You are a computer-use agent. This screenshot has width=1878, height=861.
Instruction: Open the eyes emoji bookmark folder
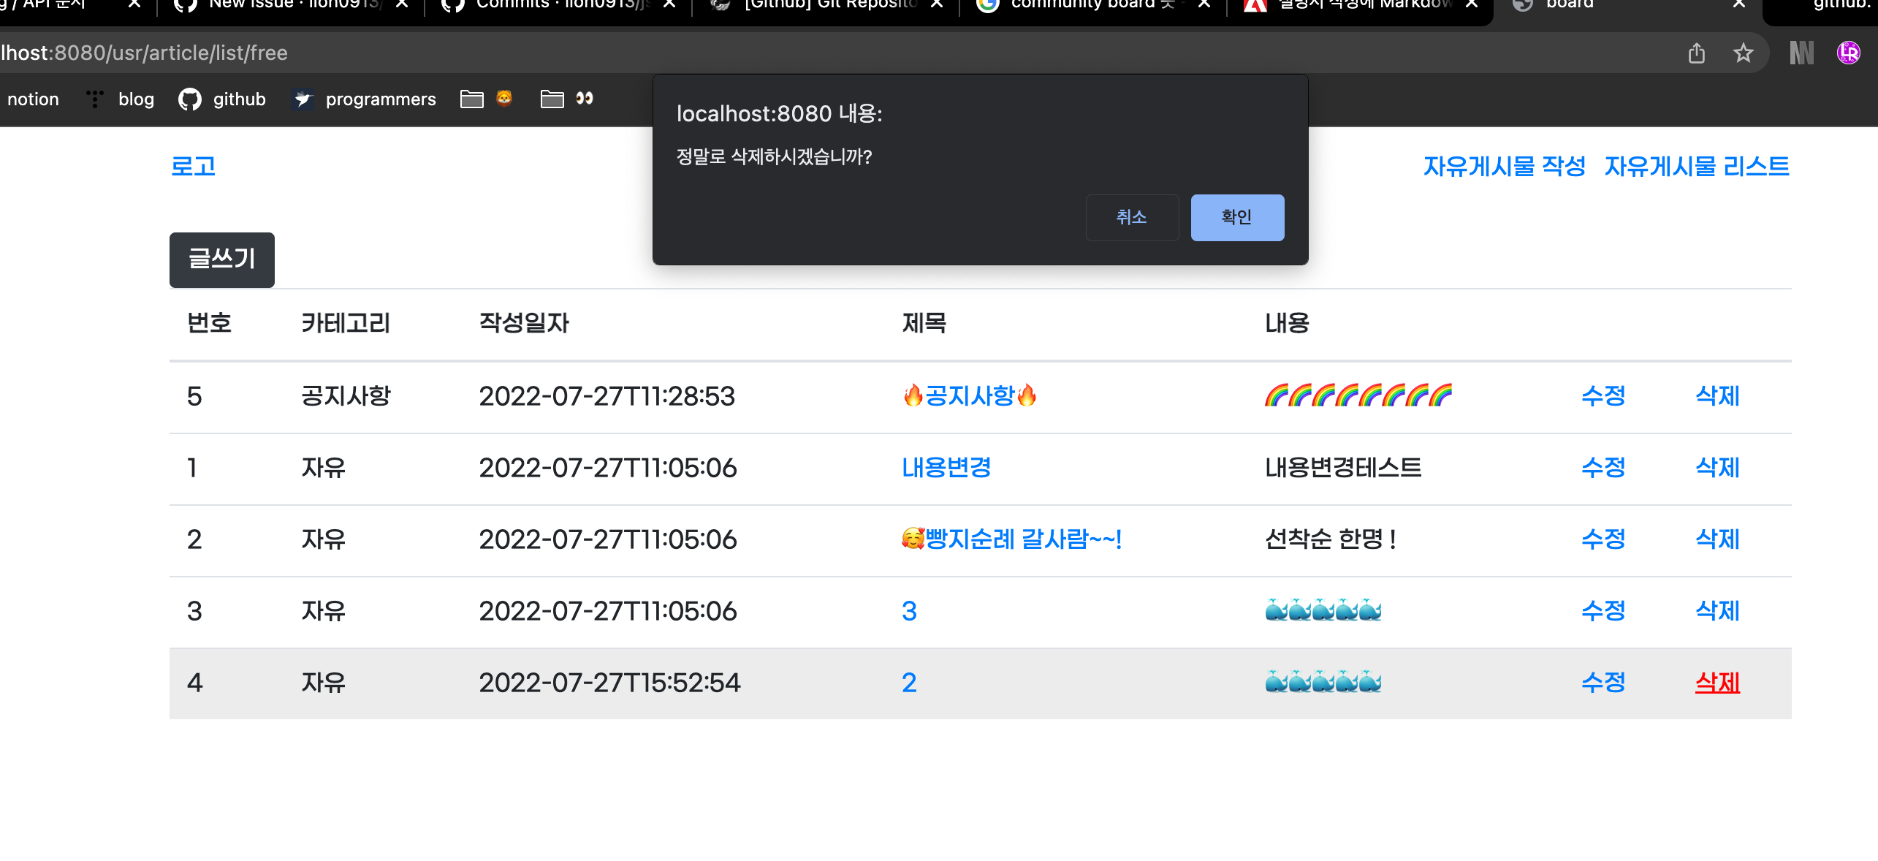click(566, 99)
